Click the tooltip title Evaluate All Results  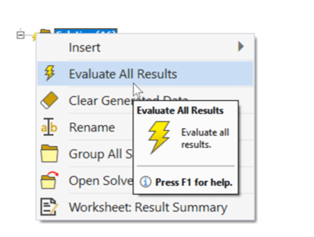click(180, 111)
